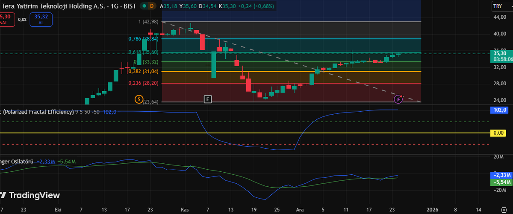Click the blue AL buy button 35,32
The width and height of the screenshot is (513, 214).
click(x=41, y=20)
